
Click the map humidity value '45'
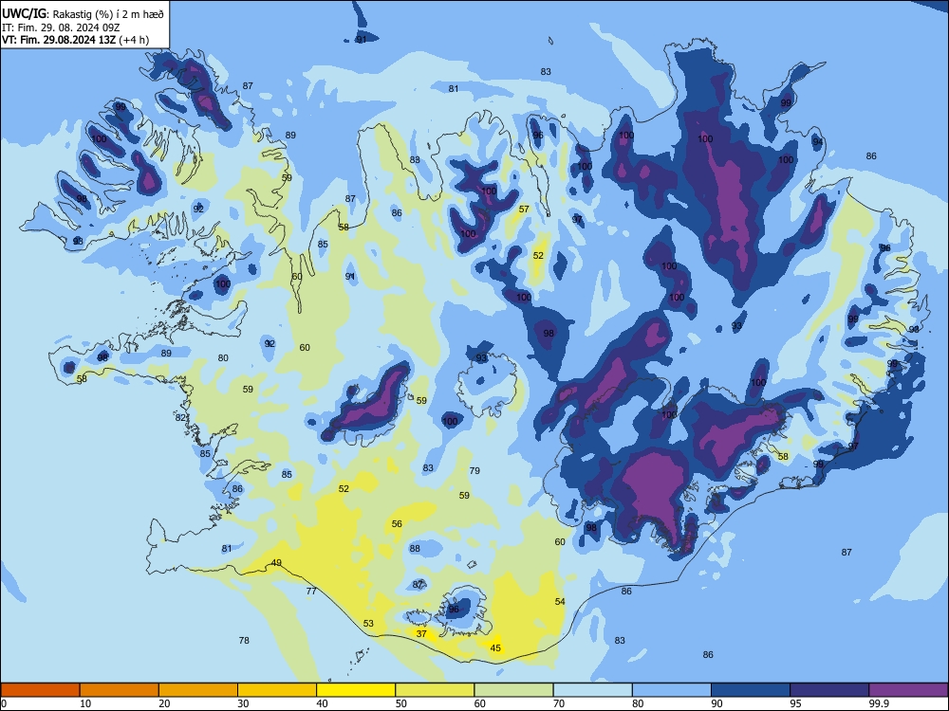(x=495, y=648)
